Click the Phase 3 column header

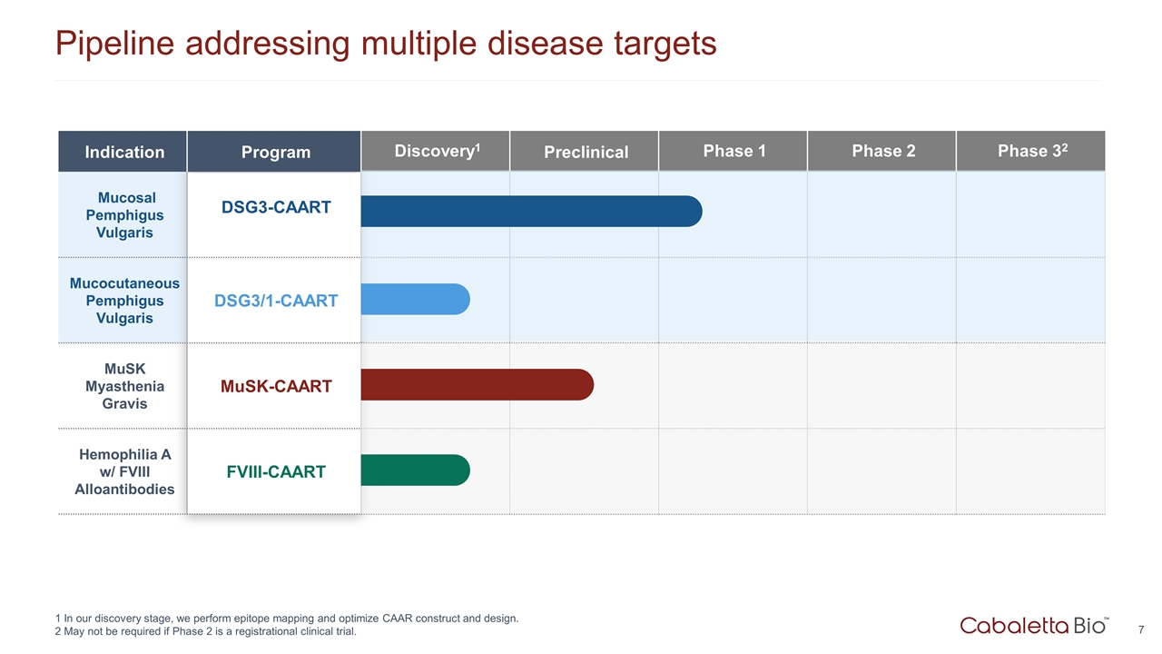1031,151
